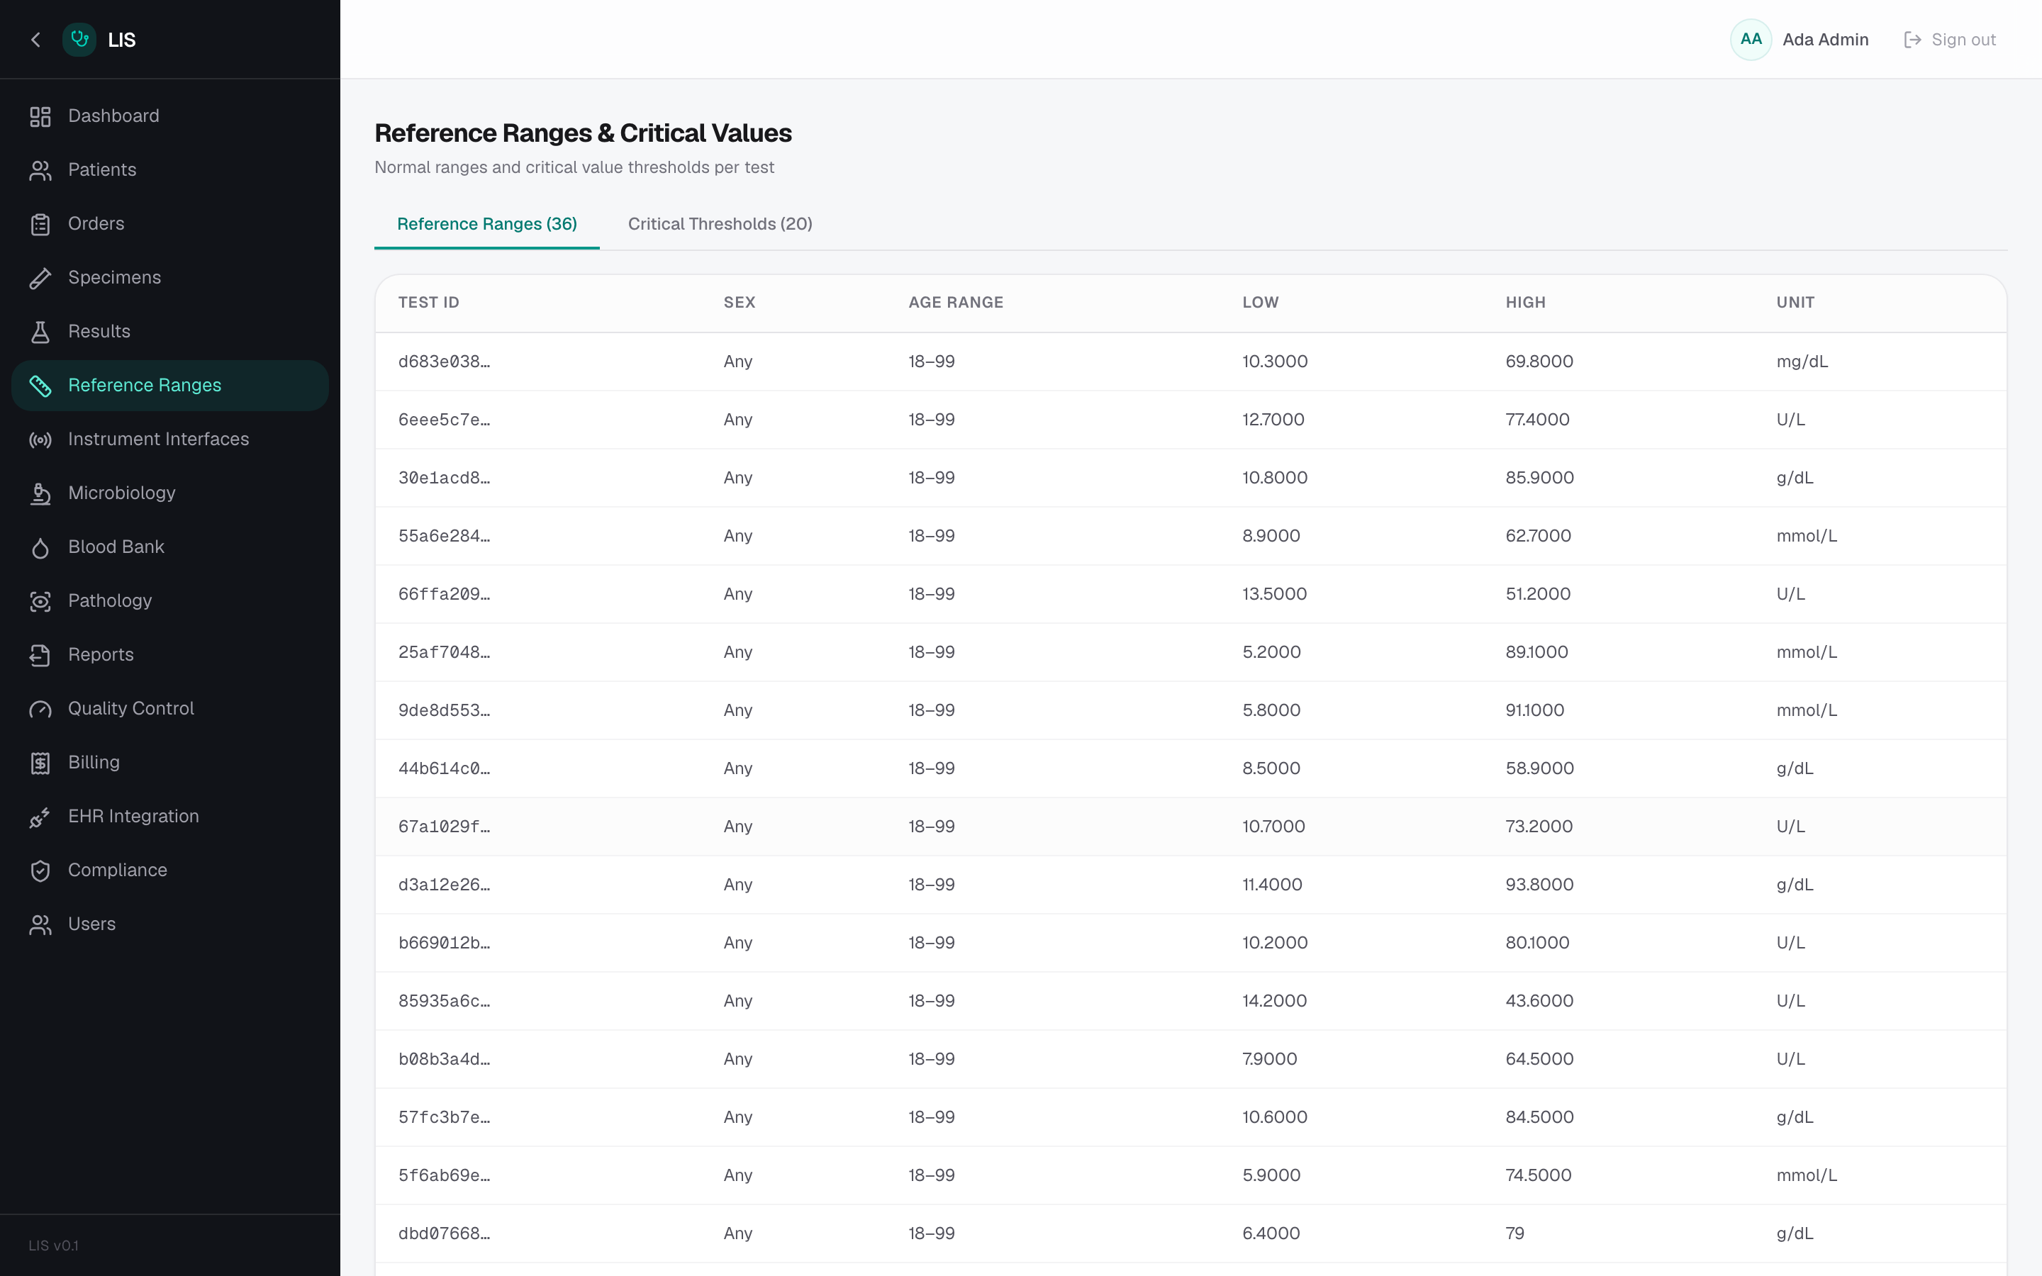
Task: Click the TEST ID column header
Action: click(x=429, y=302)
